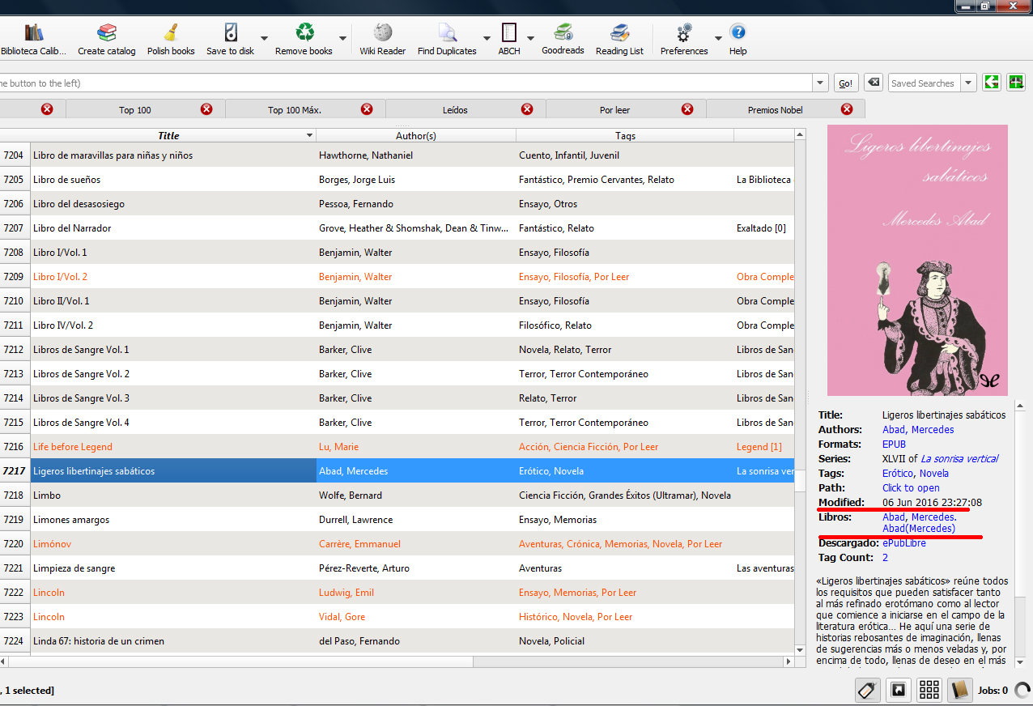
Task: Select the Life before Legend title
Action: (x=73, y=447)
